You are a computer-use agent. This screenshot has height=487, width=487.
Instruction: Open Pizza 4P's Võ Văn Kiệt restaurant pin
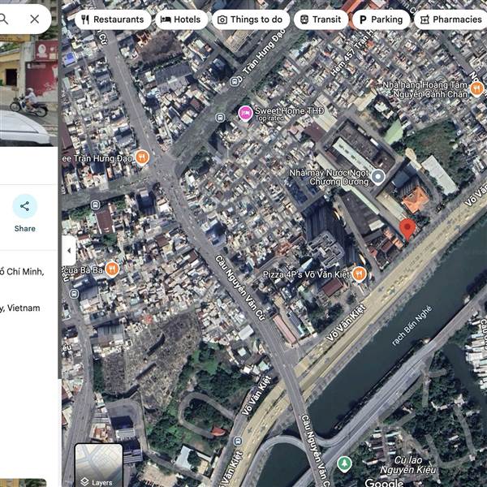359,274
